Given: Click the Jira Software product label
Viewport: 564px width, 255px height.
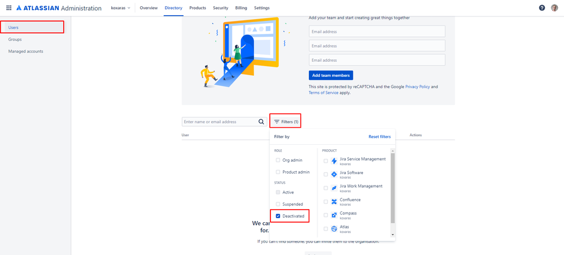Looking at the screenshot, I should [351, 172].
